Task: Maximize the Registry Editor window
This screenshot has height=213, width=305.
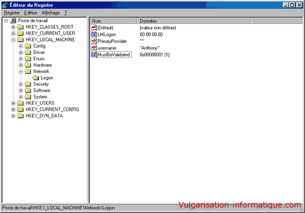Action: [292, 5]
